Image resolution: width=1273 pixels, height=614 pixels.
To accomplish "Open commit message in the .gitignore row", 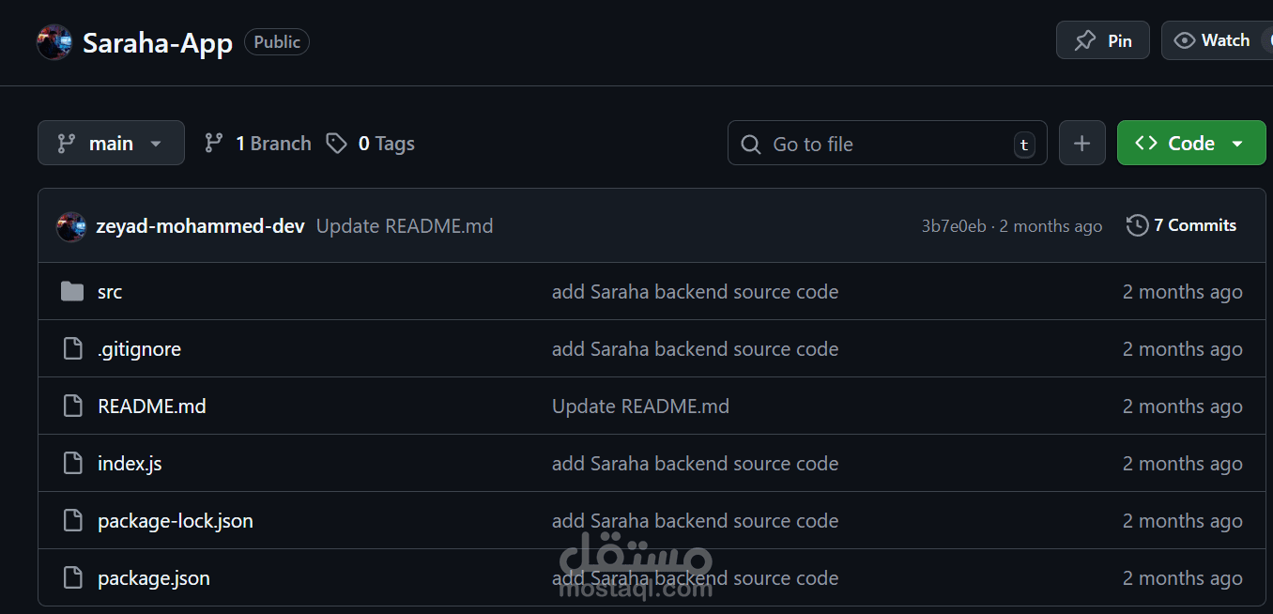I will tap(696, 349).
